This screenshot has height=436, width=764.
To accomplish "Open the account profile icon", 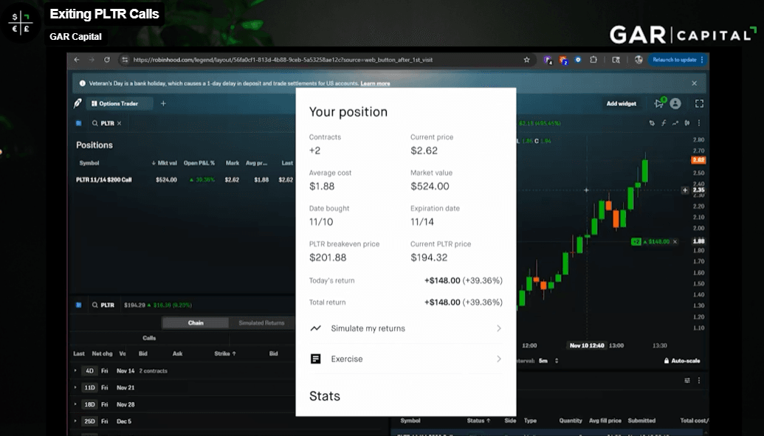I will (x=675, y=103).
